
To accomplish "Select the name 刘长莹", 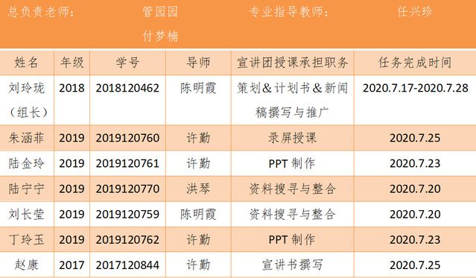I will 26,214.
